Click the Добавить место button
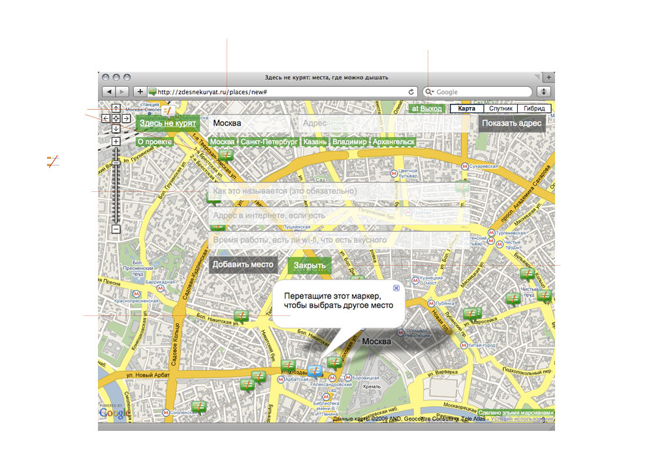The width and height of the screenshot is (653, 457). [244, 265]
